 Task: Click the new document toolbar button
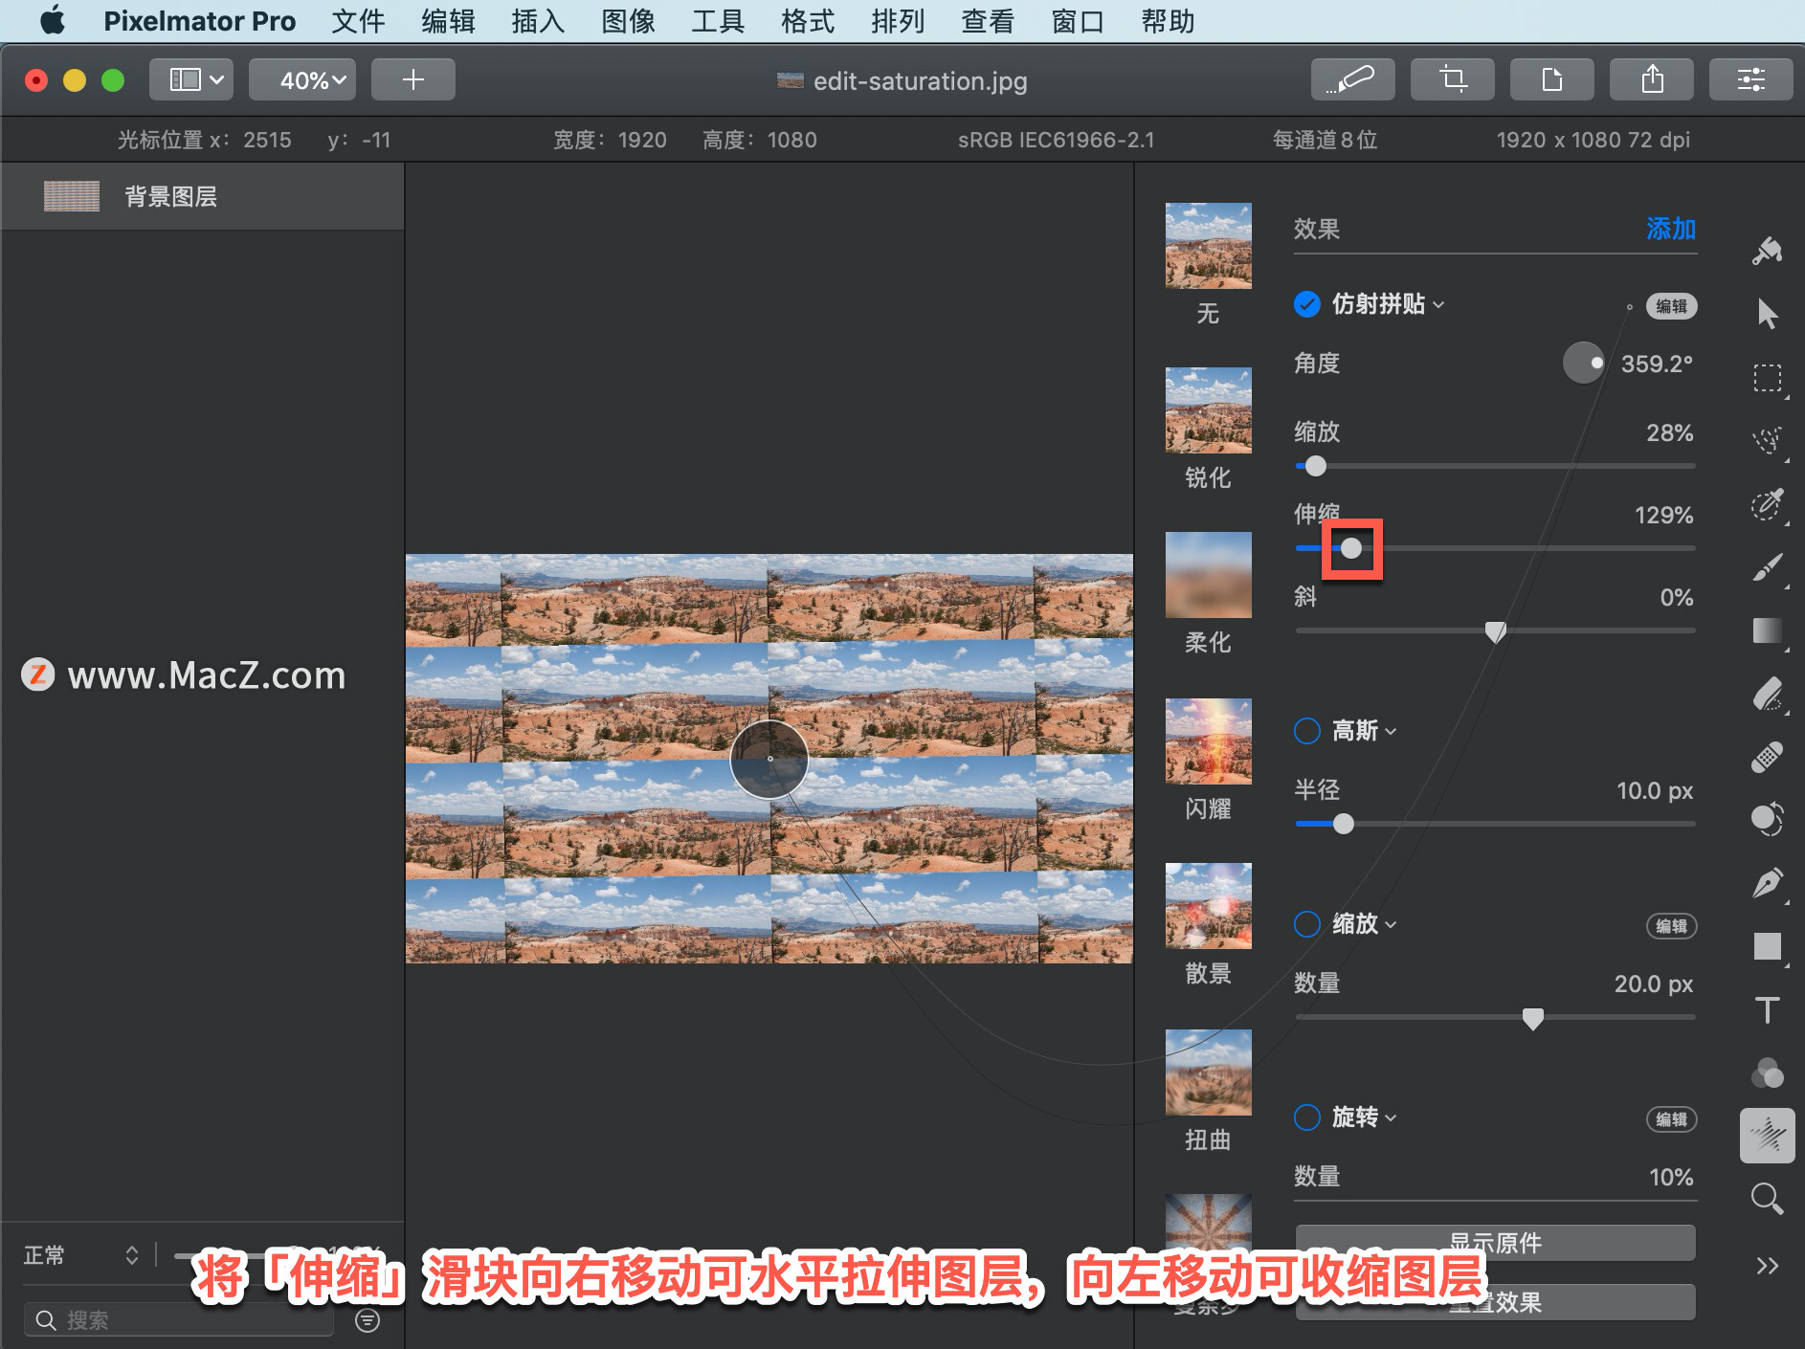[1551, 79]
